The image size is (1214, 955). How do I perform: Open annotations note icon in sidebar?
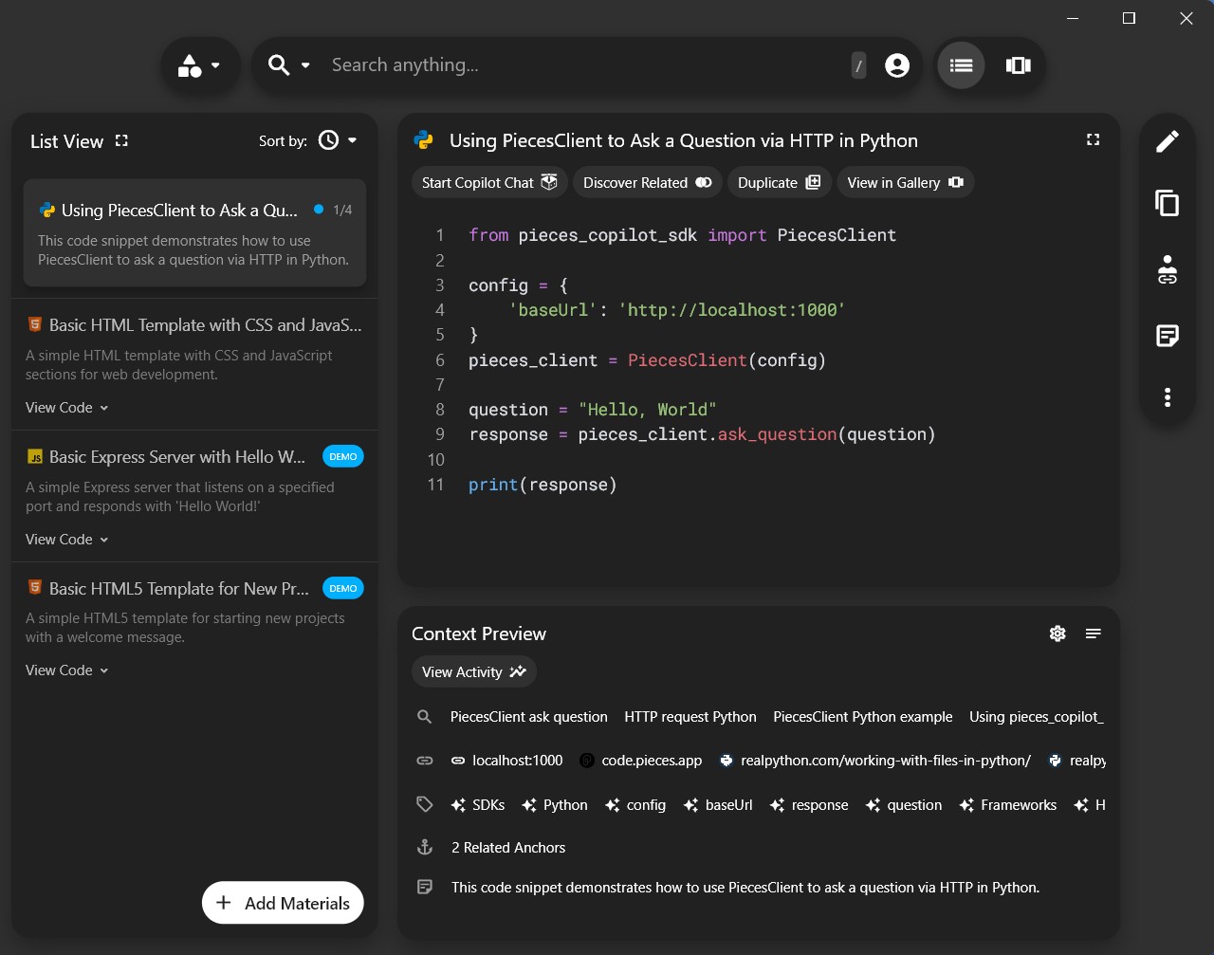coord(1168,336)
